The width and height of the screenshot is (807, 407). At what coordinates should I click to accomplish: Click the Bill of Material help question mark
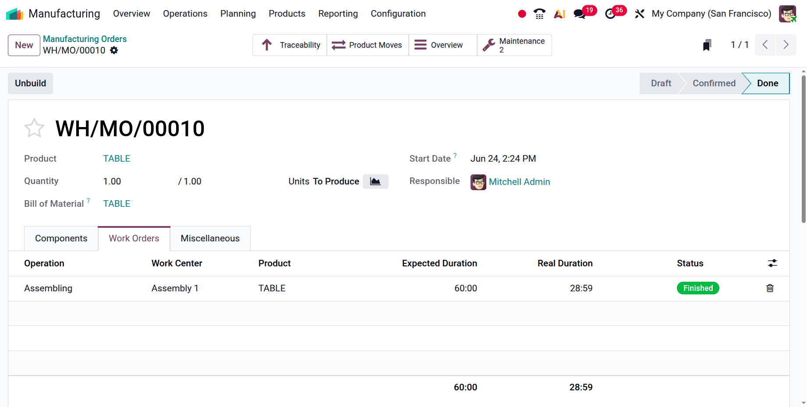click(88, 201)
